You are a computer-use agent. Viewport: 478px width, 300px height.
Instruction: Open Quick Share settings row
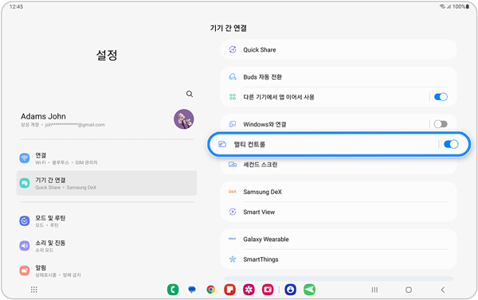click(339, 49)
